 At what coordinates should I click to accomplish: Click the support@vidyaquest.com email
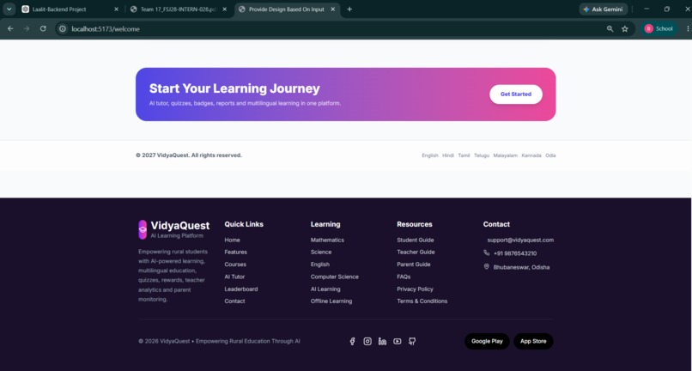coord(520,240)
